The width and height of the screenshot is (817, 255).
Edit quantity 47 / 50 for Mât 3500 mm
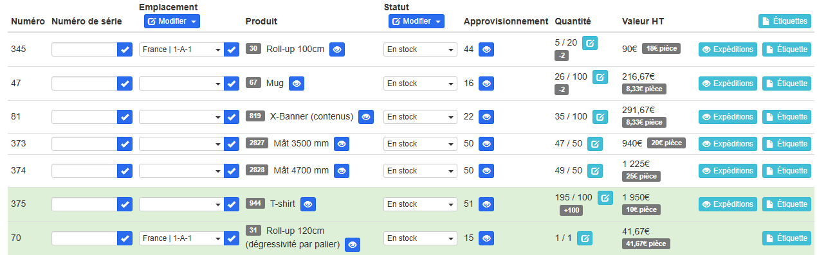click(595, 144)
